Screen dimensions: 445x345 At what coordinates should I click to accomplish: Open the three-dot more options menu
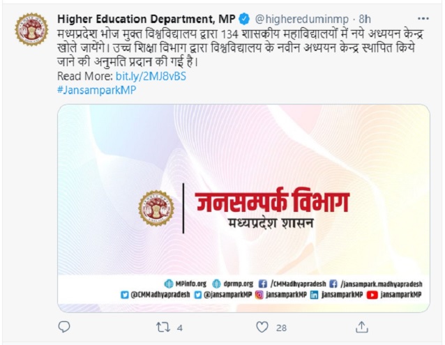423,19
